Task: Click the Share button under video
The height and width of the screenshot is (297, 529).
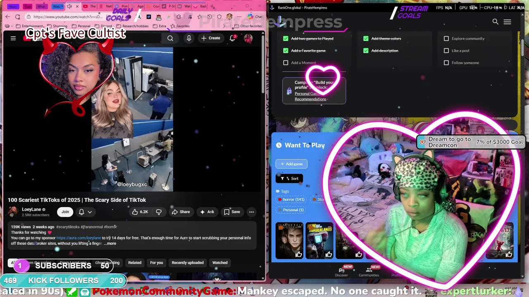Action: (x=181, y=212)
